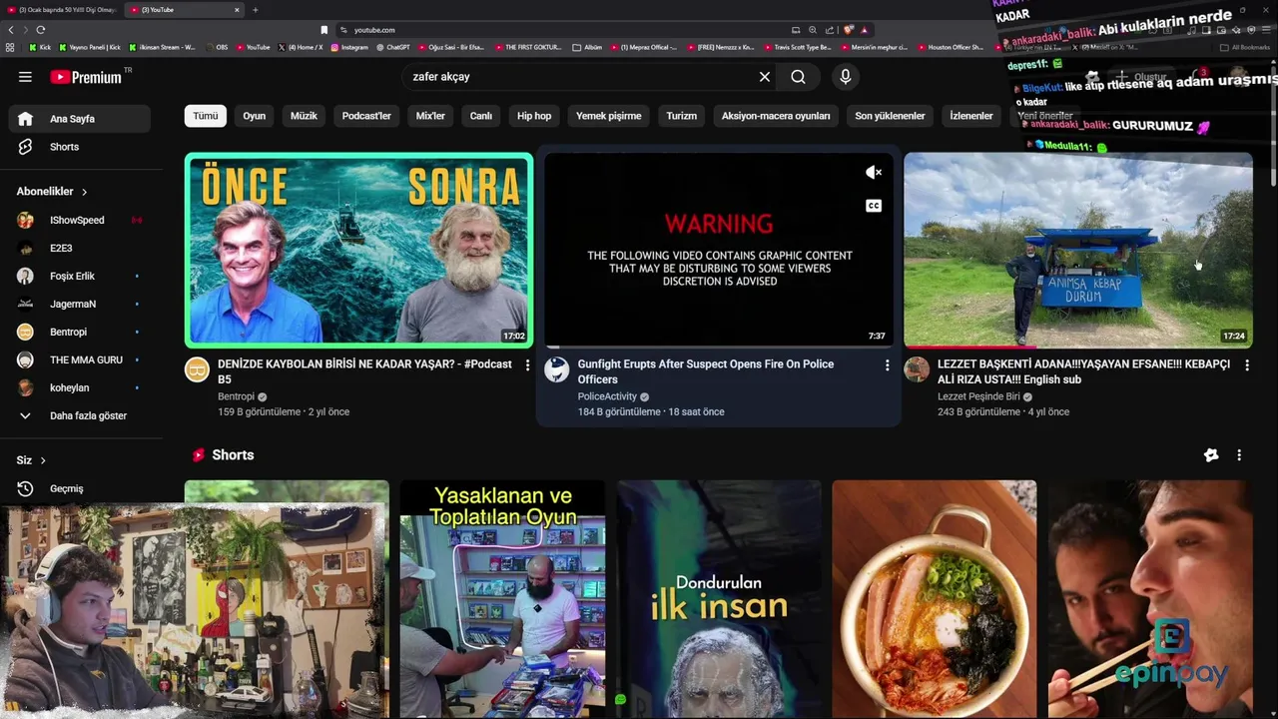Click the Shorts logo icon in the section header
Image resolution: width=1278 pixels, height=719 pixels.
[198, 455]
